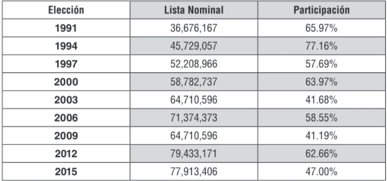Click the 1997 year cell

66,64
